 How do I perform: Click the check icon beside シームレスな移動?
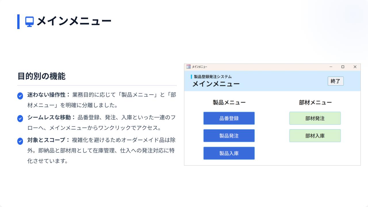(x=20, y=118)
